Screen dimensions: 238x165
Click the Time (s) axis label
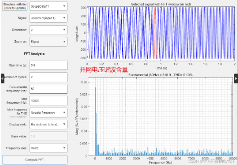(161, 68)
